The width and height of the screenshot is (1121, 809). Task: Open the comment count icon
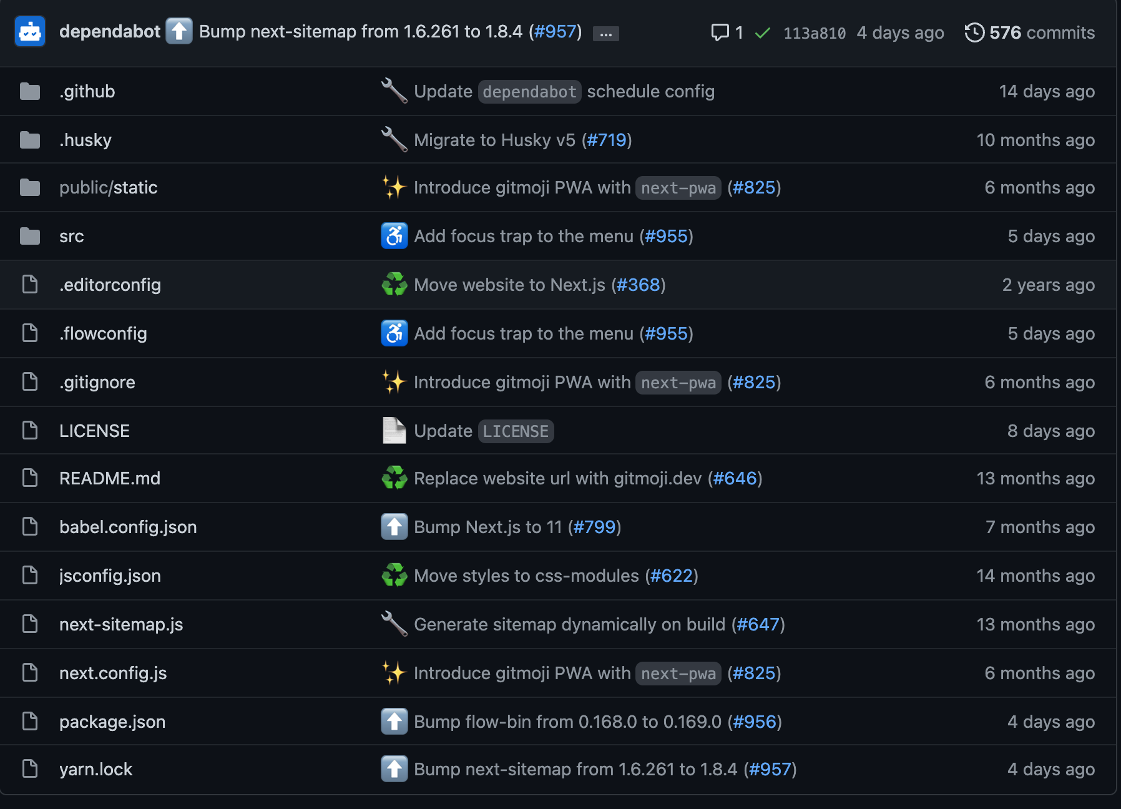click(x=720, y=32)
